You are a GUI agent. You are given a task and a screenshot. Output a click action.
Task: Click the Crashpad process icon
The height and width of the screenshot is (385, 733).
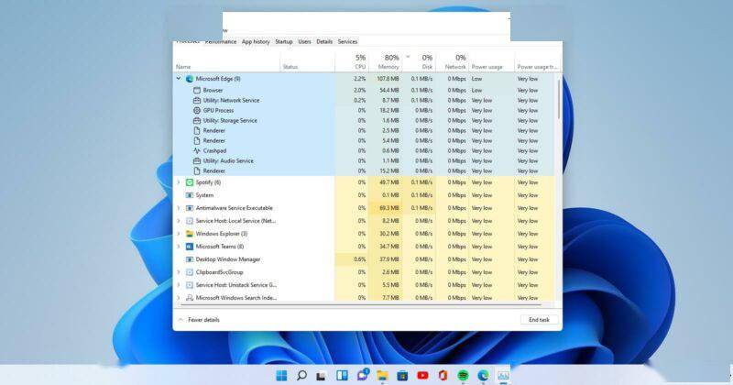(x=196, y=150)
